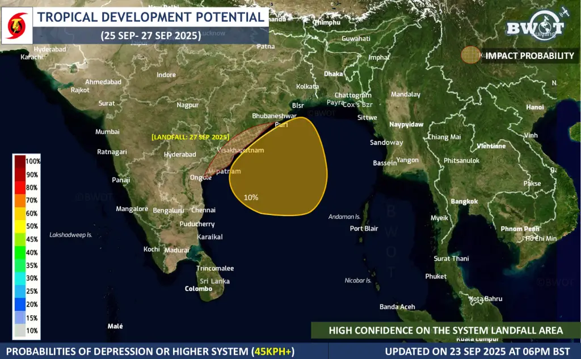The width and height of the screenshot is (581, 359).
Task: Click the Ratnagiri city label
Action: pos(112,152)
